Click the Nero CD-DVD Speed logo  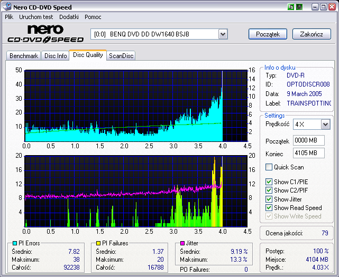click(45, 34)
